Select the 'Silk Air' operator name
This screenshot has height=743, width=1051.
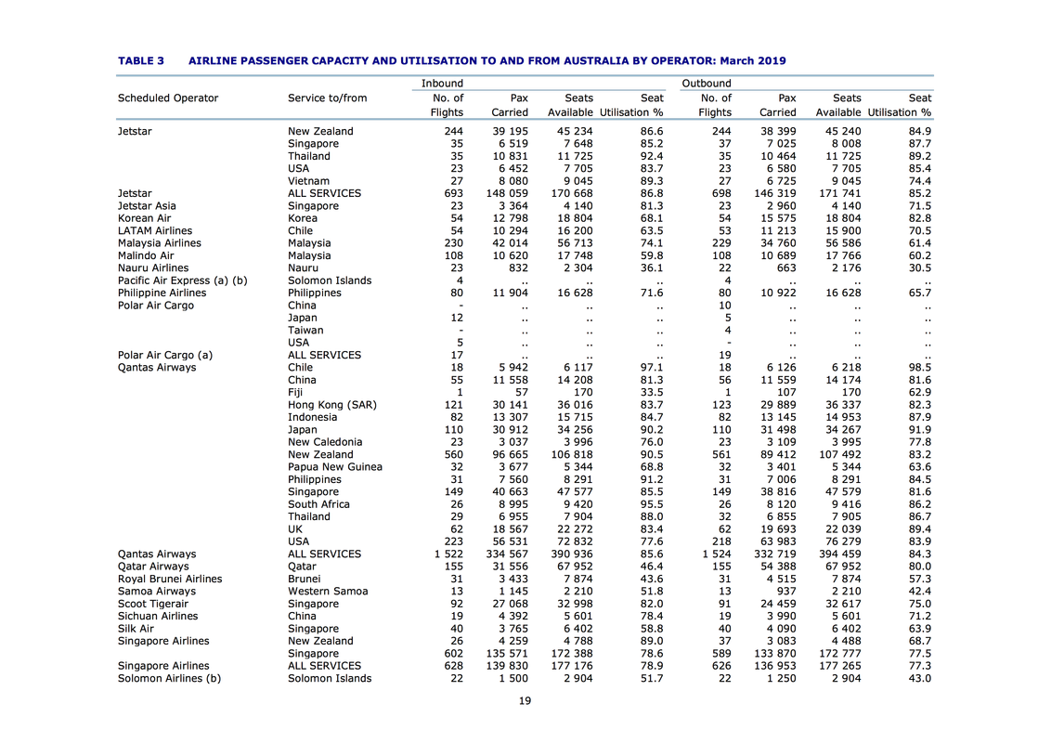tap(136, 629)
